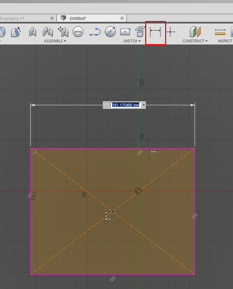The image size is (233, 289).
Task: Click the As-built Joint icon
Action: [x=48, y=32]
